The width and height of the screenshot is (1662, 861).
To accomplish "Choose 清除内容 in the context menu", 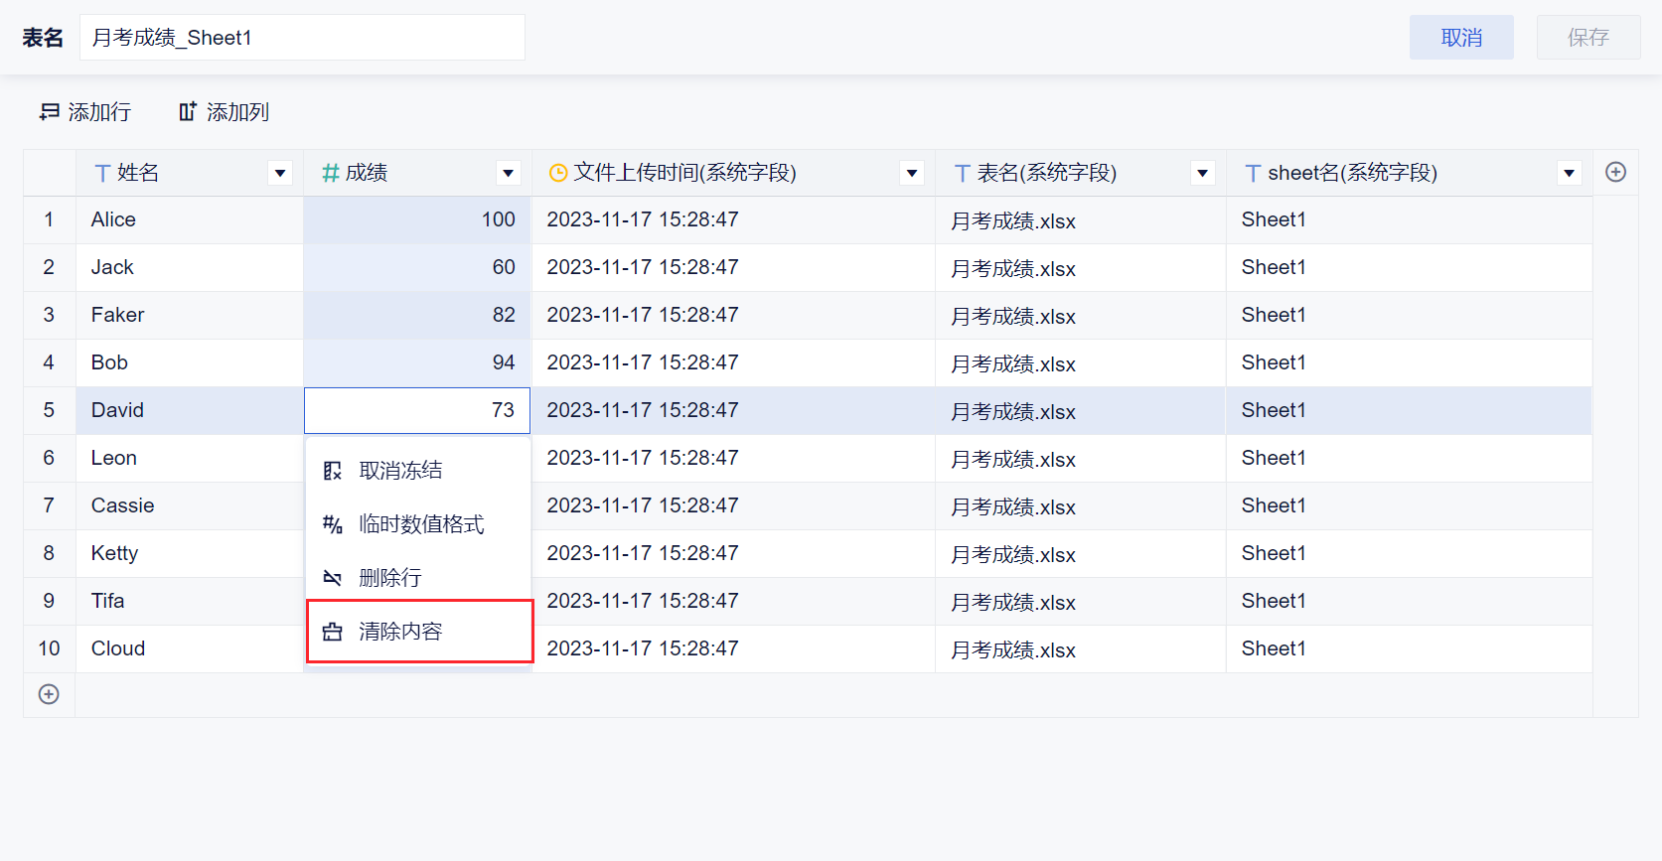I will [418, 632].
